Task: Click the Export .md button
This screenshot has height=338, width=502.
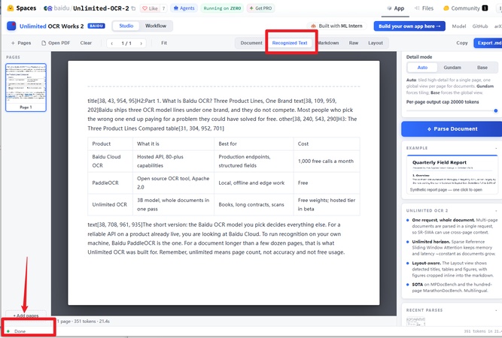Action: (x=488, y=43)
